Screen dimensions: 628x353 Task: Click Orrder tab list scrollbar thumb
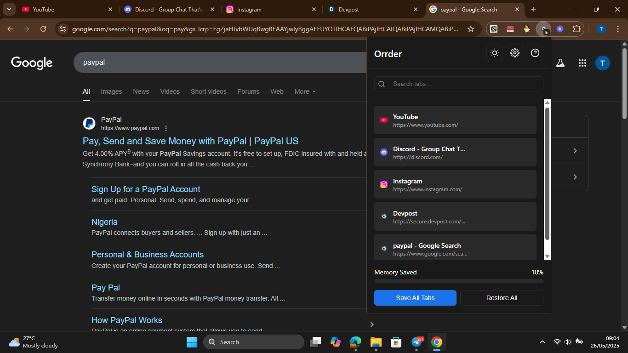click(x=547, y=173)
